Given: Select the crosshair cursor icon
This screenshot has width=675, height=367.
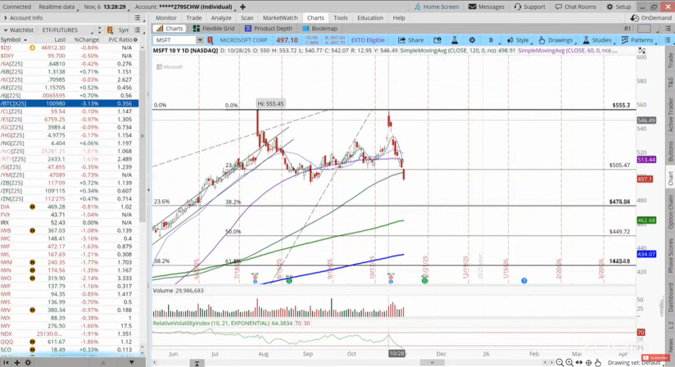Looking at the screenshot, I should [589, 363].
